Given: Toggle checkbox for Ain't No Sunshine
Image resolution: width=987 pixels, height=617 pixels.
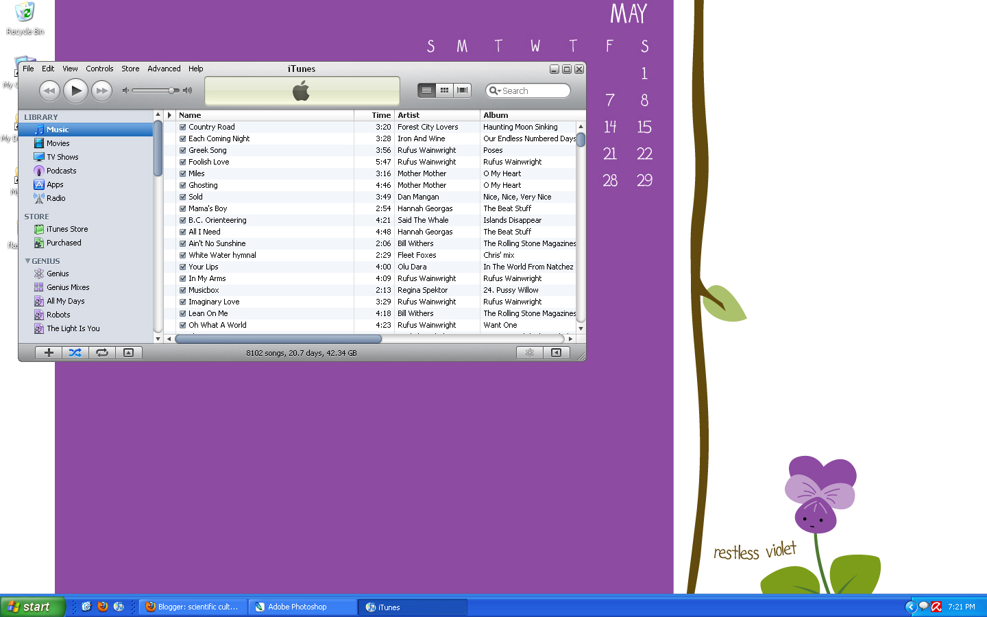Looking at the screenshot, I should [183, 243].
